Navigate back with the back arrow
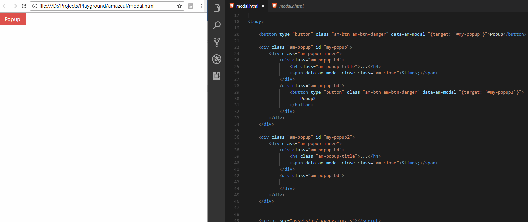 5,6
